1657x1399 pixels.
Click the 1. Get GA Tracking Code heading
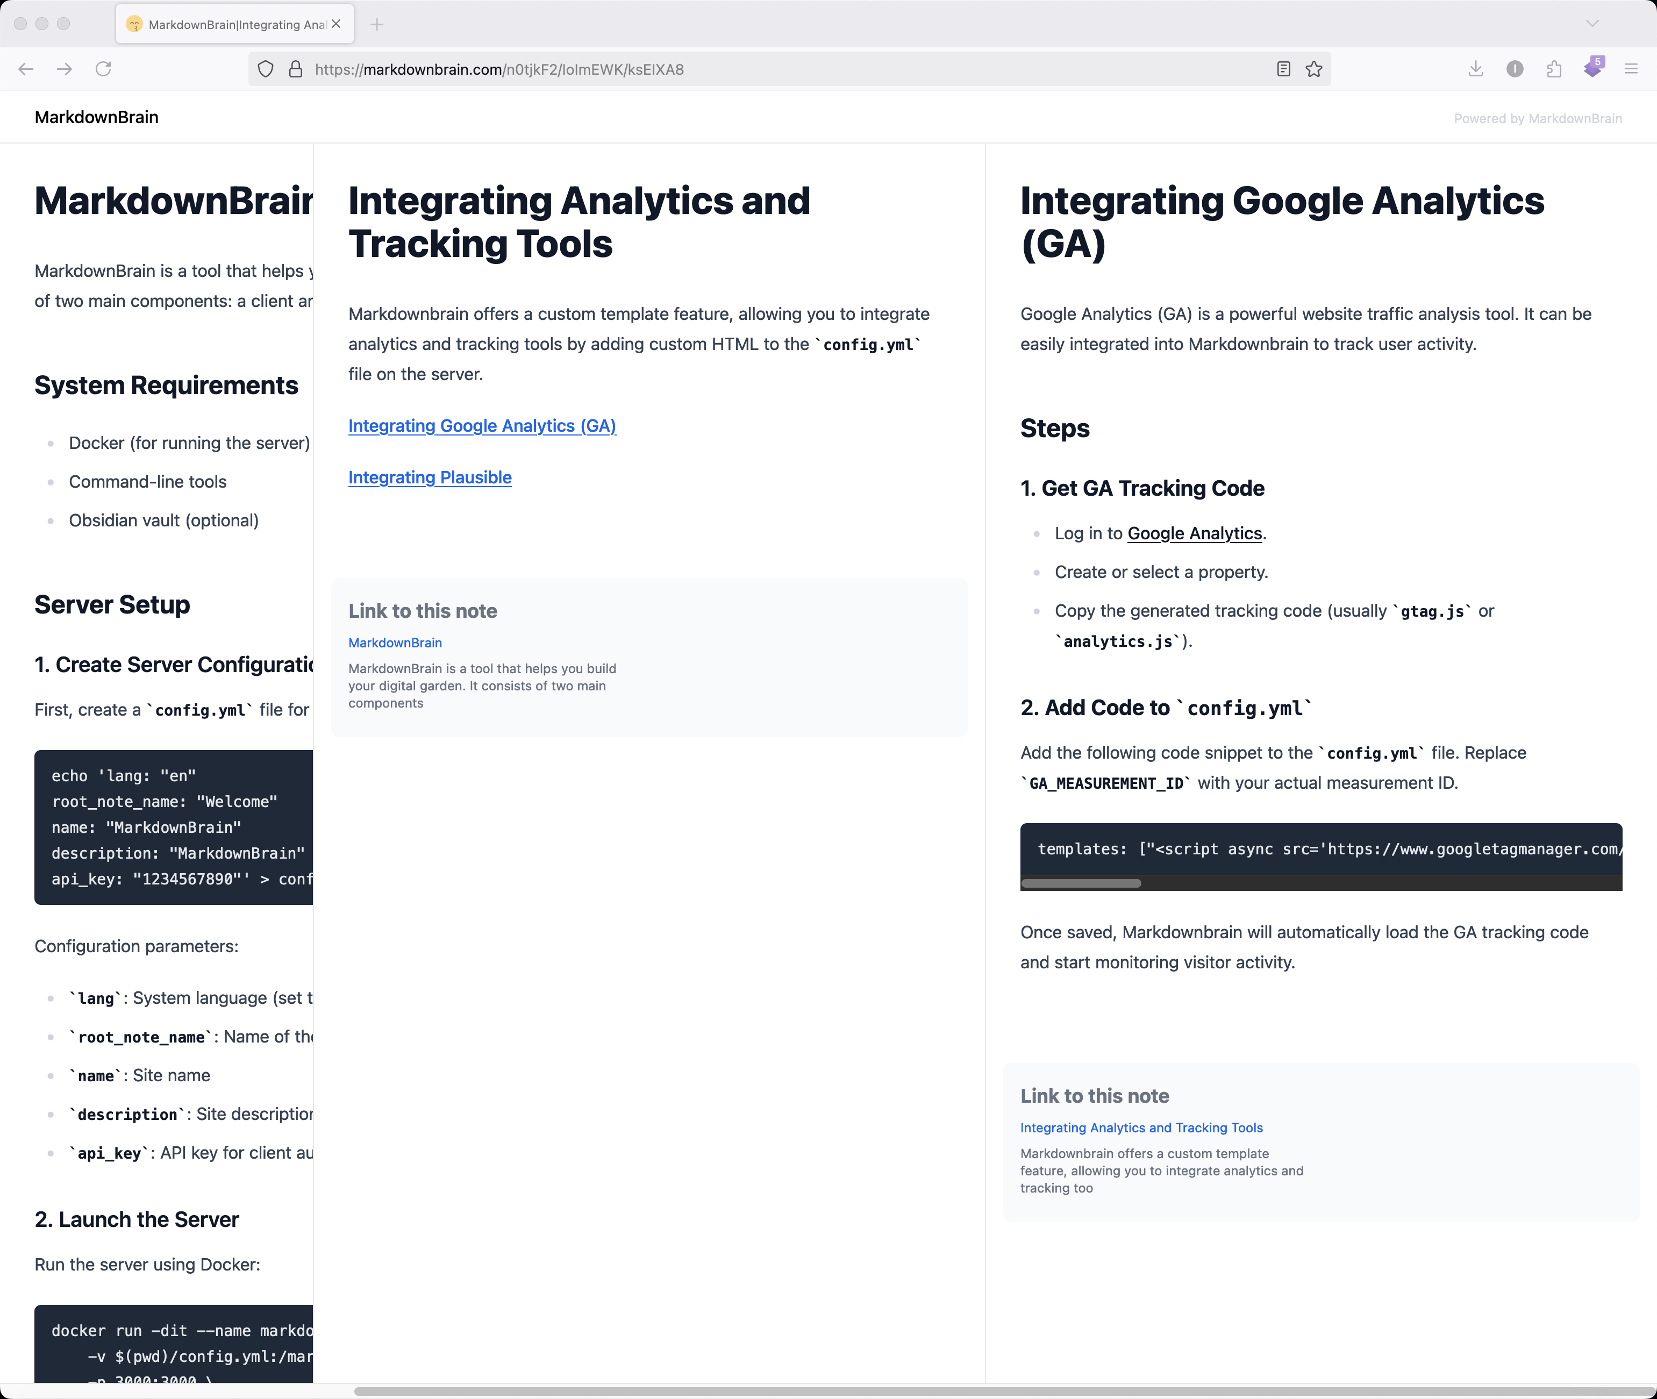1141,489
